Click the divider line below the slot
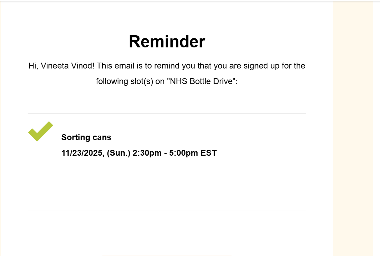Image resolution: width=380 pixels, height=256 pixels. pyautogui.click(x=167, y=210)
